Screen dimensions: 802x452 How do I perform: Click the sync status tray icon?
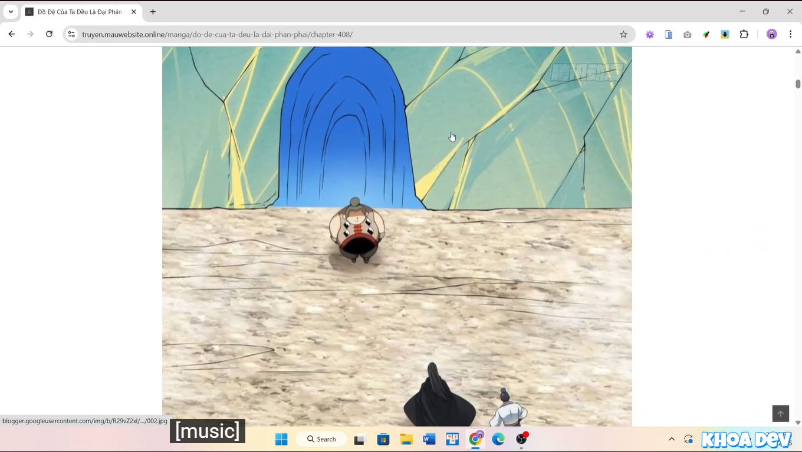688,439
